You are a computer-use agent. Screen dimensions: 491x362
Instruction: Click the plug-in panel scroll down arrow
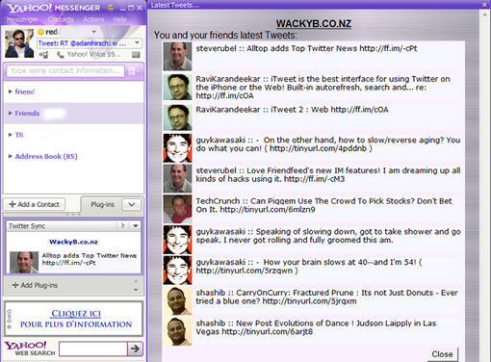[136, 290]
